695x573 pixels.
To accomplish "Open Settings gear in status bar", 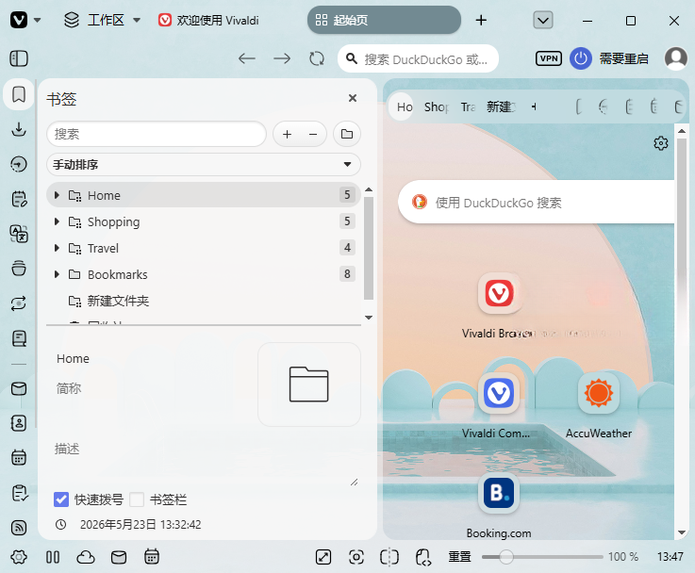I will (x=19, y=557).
